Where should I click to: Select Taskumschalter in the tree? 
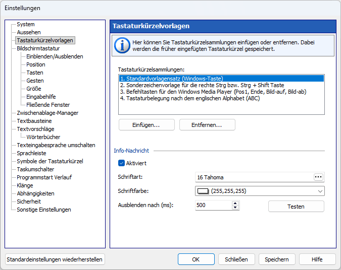35,169
